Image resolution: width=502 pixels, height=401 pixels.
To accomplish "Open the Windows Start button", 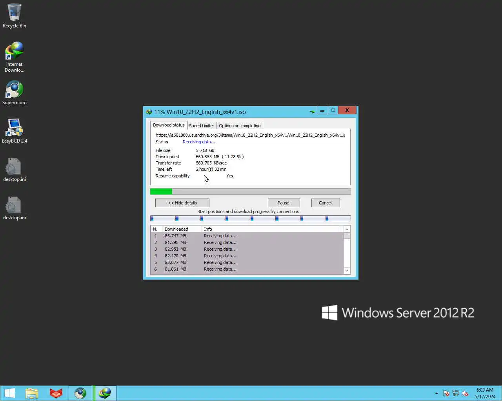I will tap(9, 393).
